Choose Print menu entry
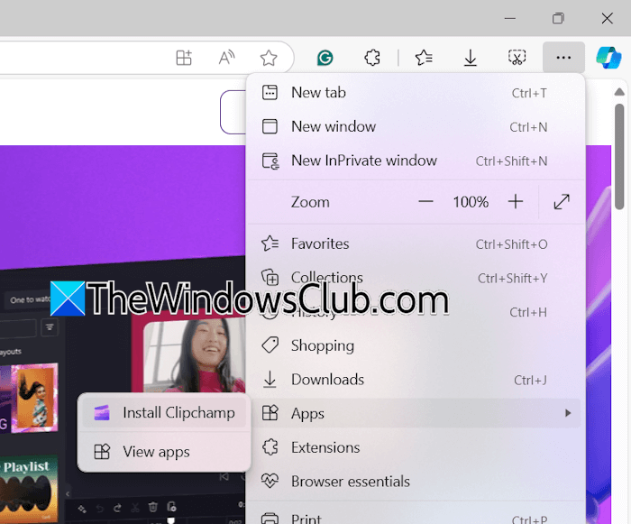This screenshot has width=631, height=524. pyautogui.click(x=415, y=517)
